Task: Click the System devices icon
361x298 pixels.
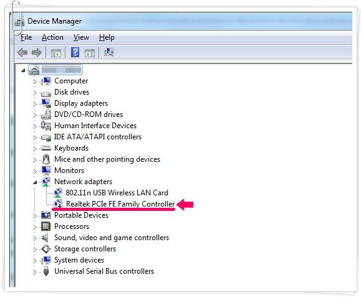Action: (x=46, y=260)
